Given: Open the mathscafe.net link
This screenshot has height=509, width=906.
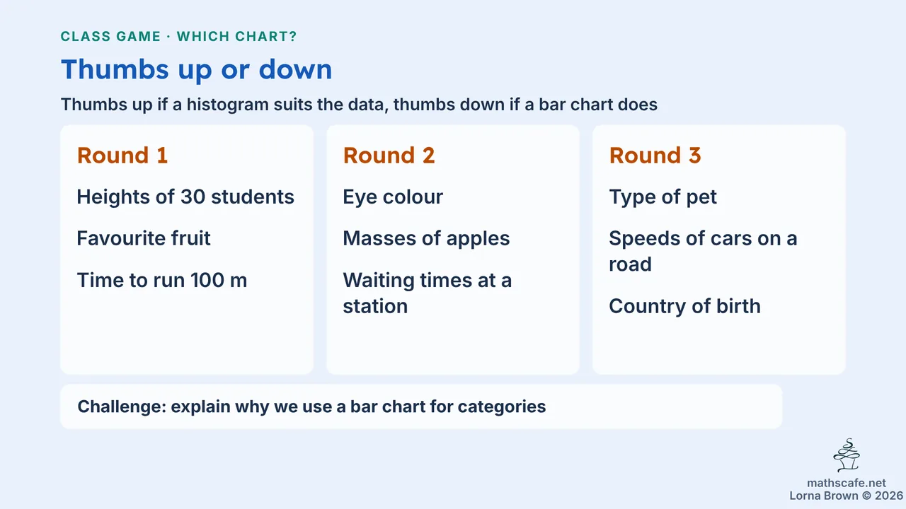Looking at the screenshot, I should [x=846, y=484].
